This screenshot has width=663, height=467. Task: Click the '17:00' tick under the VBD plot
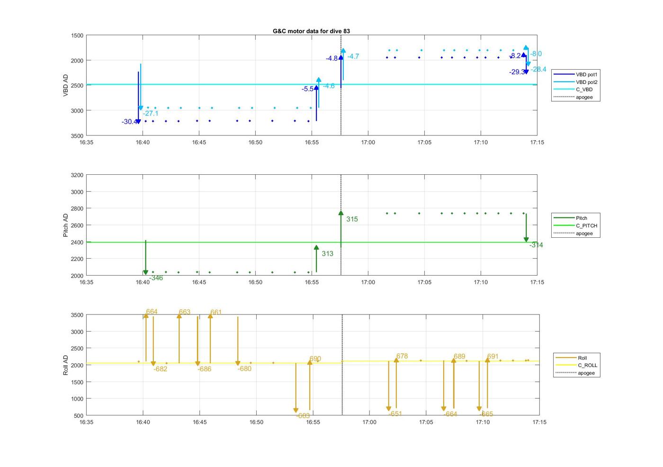pos(368,142)
